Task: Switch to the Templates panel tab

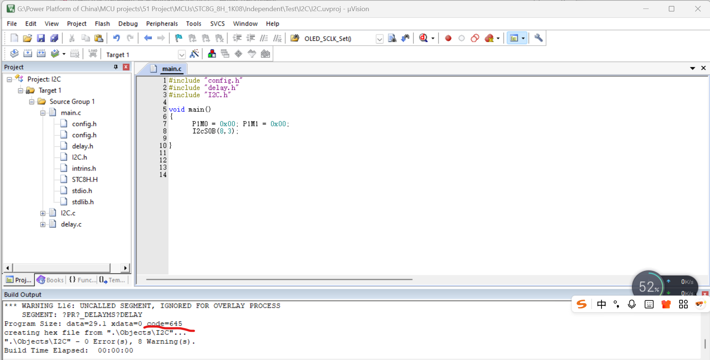Action: tap(112, 280)
